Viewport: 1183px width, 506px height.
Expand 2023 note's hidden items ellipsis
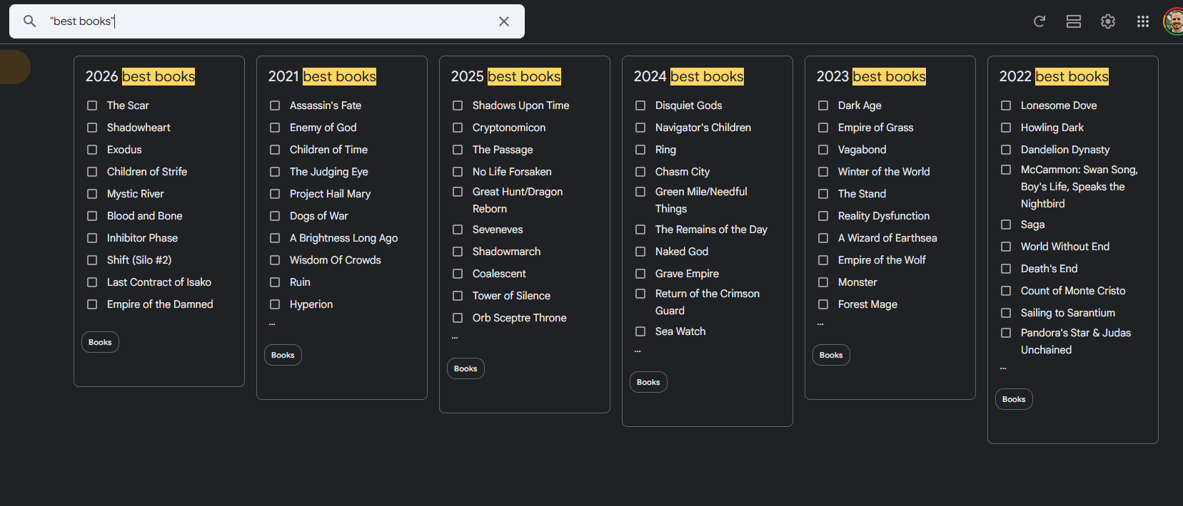(x=820, y=324)
